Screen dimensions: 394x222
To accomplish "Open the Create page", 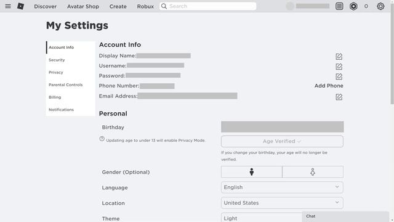I will pos(118,6).
